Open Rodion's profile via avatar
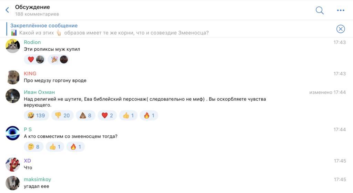The image size is (353, 193). tap(13, 46)
